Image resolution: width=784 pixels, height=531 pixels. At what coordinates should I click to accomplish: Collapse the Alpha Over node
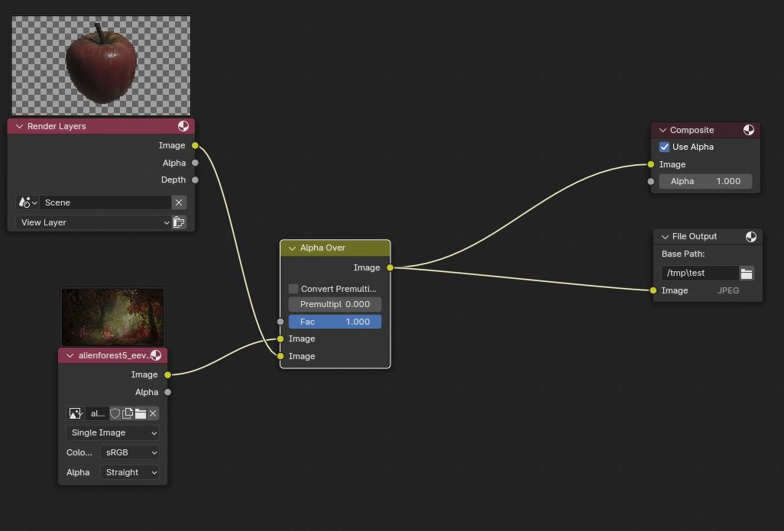[x=292, y=248]
